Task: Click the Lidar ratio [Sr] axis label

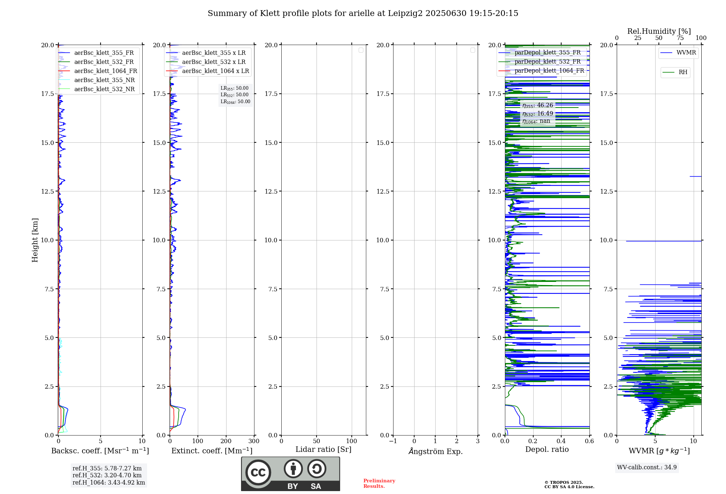Action: [323, 449]
